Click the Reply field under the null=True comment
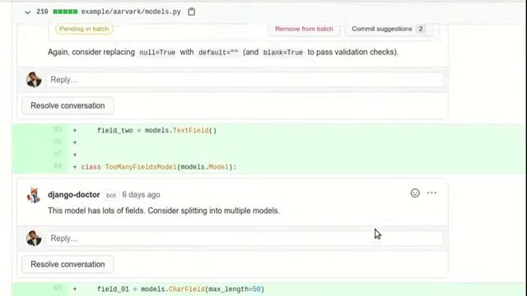This screenshot has height=296, width=527. (x=245, y=80)
